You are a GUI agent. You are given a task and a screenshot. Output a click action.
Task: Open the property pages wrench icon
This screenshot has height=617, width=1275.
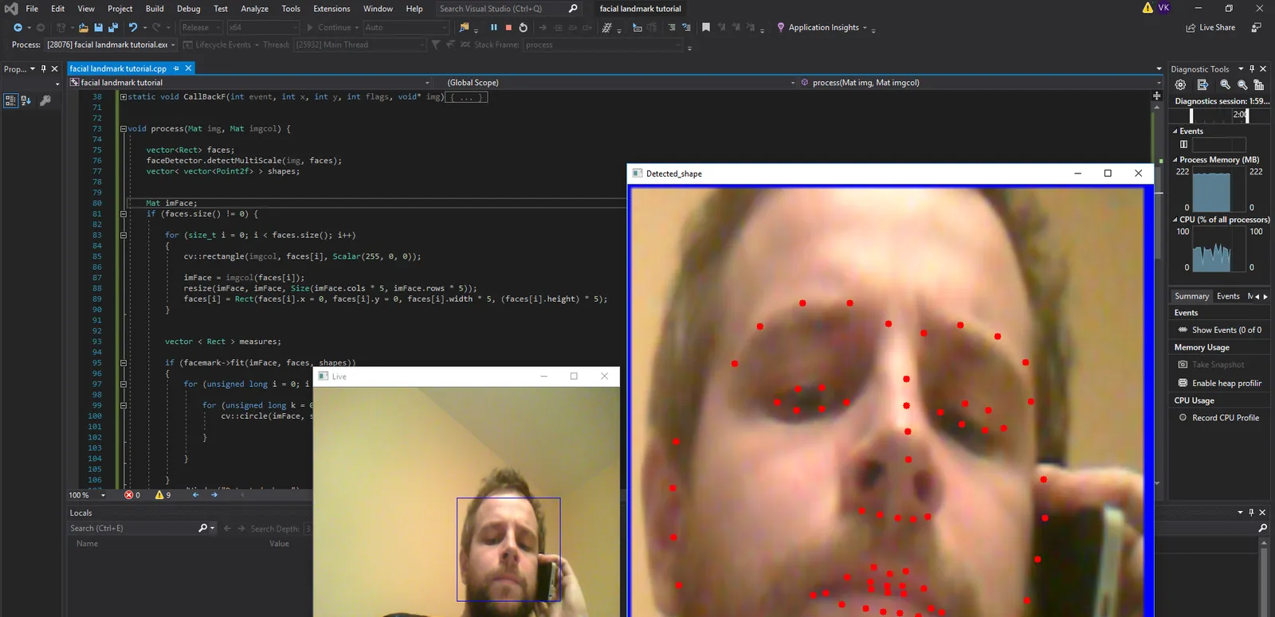pyautogui.click(x=45, y=100)
